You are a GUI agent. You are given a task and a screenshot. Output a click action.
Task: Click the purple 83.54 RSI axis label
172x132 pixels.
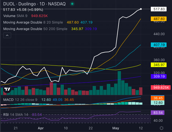coord(158,113)
